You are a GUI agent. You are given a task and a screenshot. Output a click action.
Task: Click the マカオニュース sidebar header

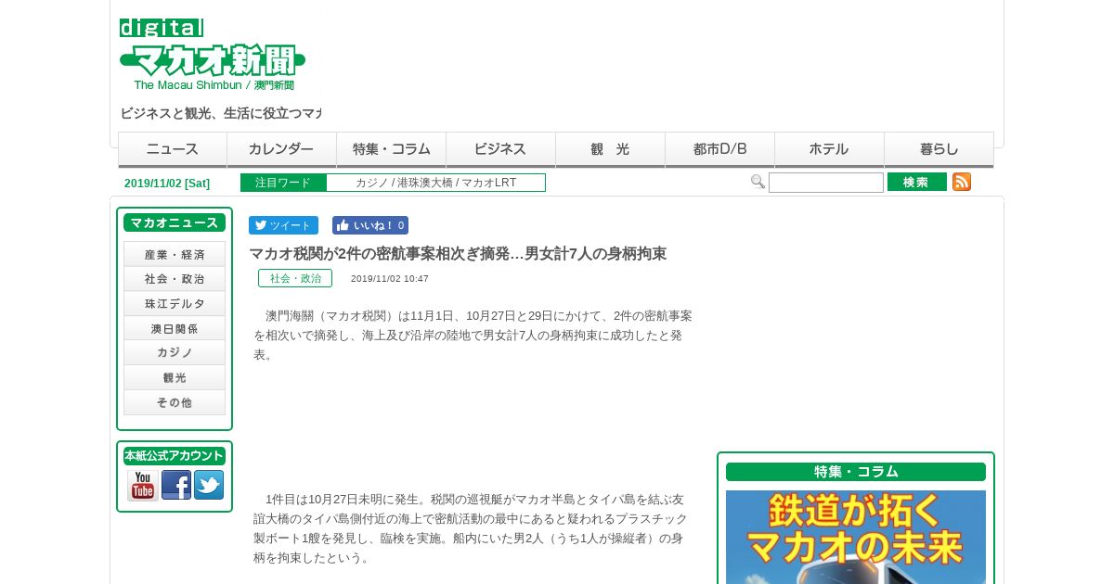pyautogui.click(x=175, y=222)
